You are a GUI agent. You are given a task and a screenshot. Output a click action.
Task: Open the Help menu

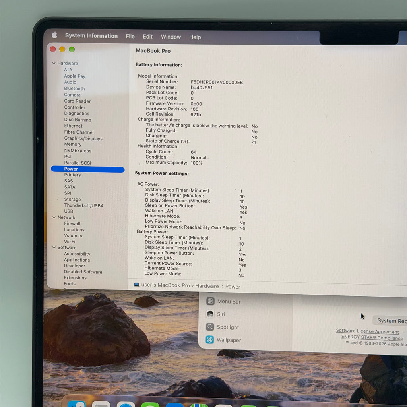click(195, 37)
